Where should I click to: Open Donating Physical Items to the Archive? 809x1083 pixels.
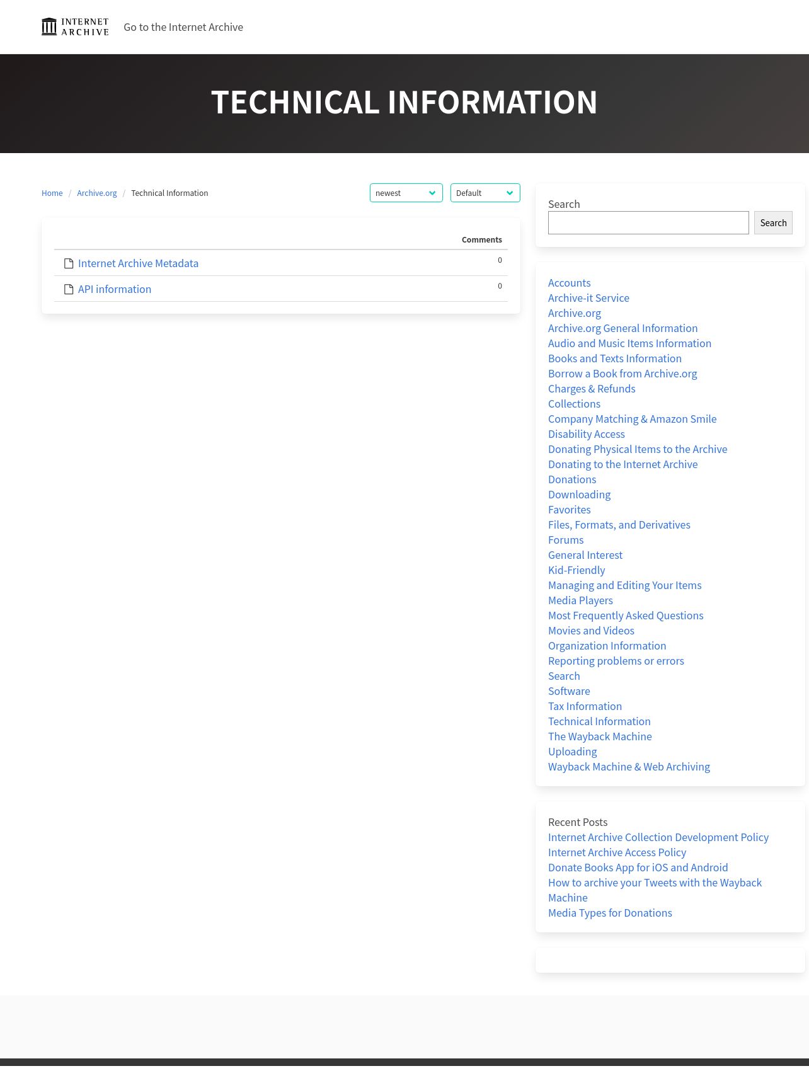point(638,449)
